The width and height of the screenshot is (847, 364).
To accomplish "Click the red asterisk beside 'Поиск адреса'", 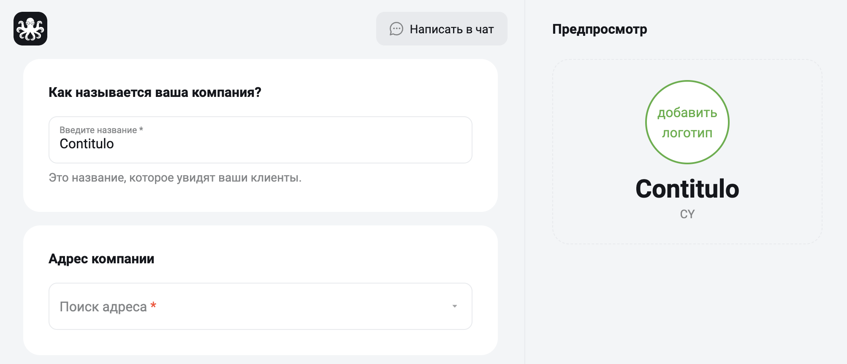I will point(153,305).
